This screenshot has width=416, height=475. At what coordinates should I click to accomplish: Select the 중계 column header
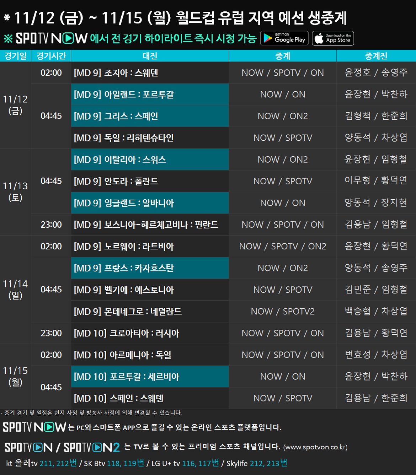coord(283,56)
